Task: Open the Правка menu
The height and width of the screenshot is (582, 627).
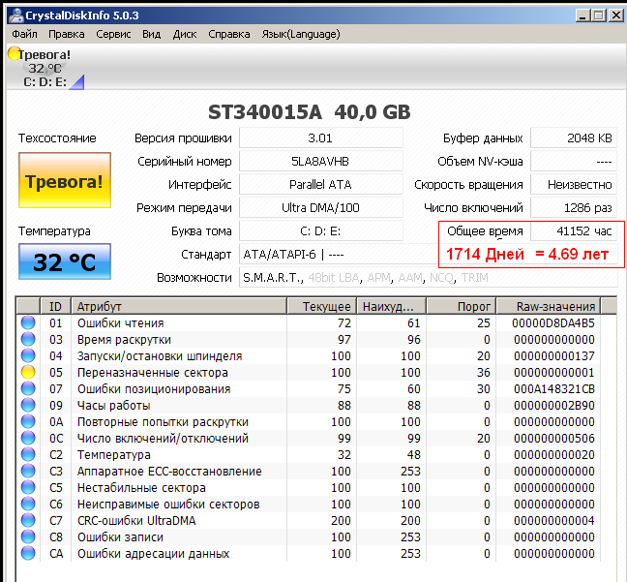Action: (67, 34)
